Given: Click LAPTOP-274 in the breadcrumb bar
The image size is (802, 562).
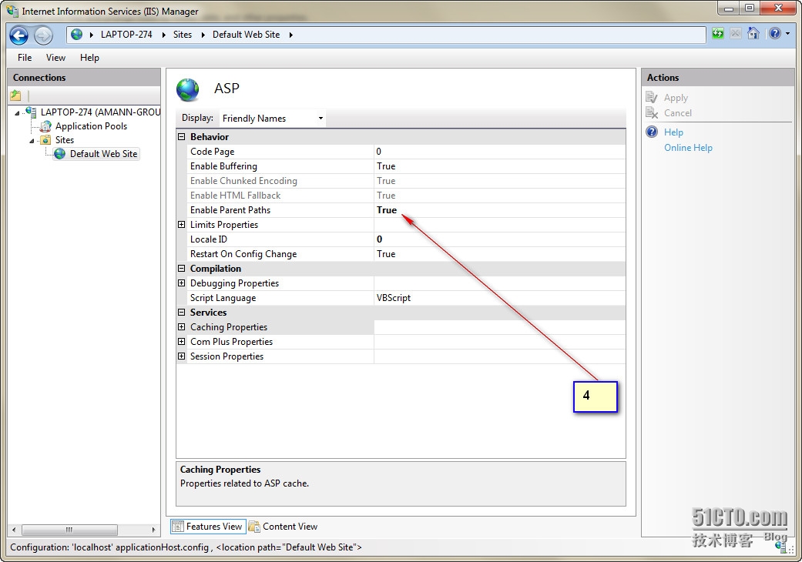Looking at the screenshot, I should [x=126, y=34].
